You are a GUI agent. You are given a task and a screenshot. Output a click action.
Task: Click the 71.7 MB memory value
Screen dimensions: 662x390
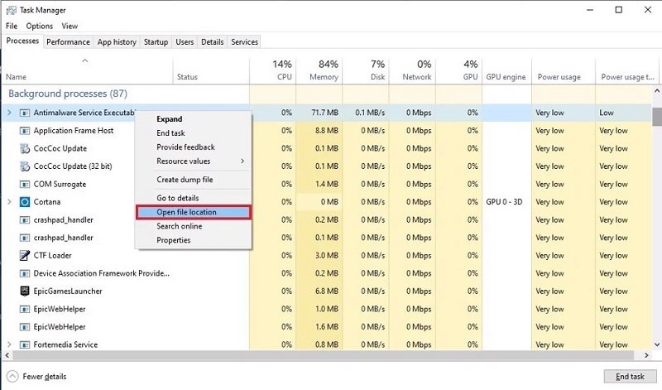[324, 113]
